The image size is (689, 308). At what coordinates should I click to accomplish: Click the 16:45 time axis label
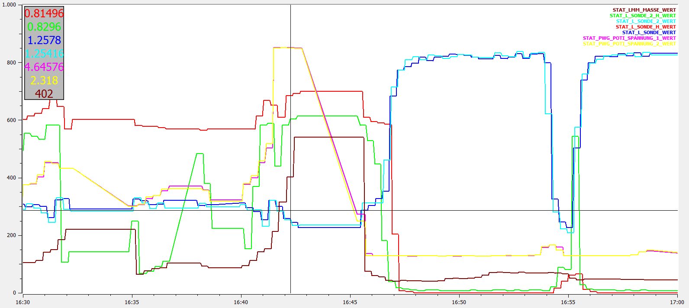click(350, 302)
